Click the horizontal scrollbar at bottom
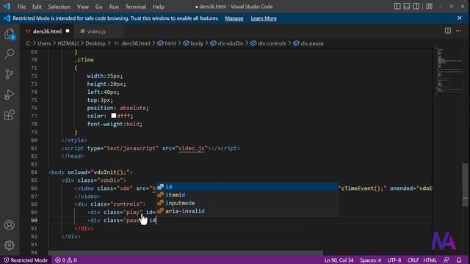 pos(186,253)
